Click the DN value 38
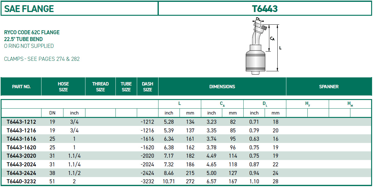This screenshot has width=373, height=187. click(52, 173)
